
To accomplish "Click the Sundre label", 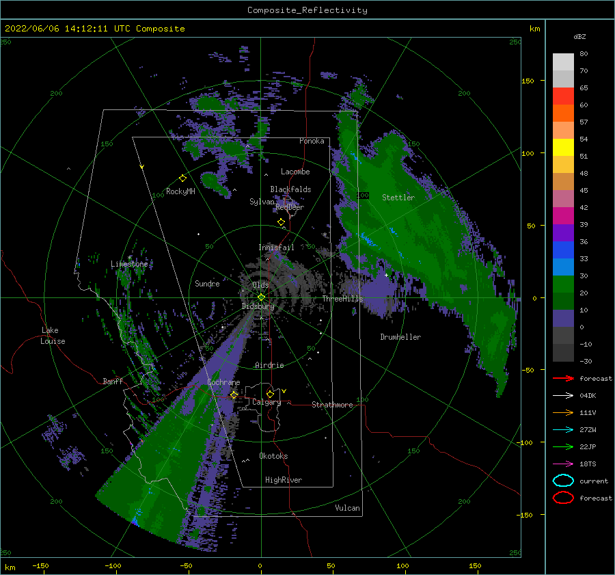I will tap(207, 283).
